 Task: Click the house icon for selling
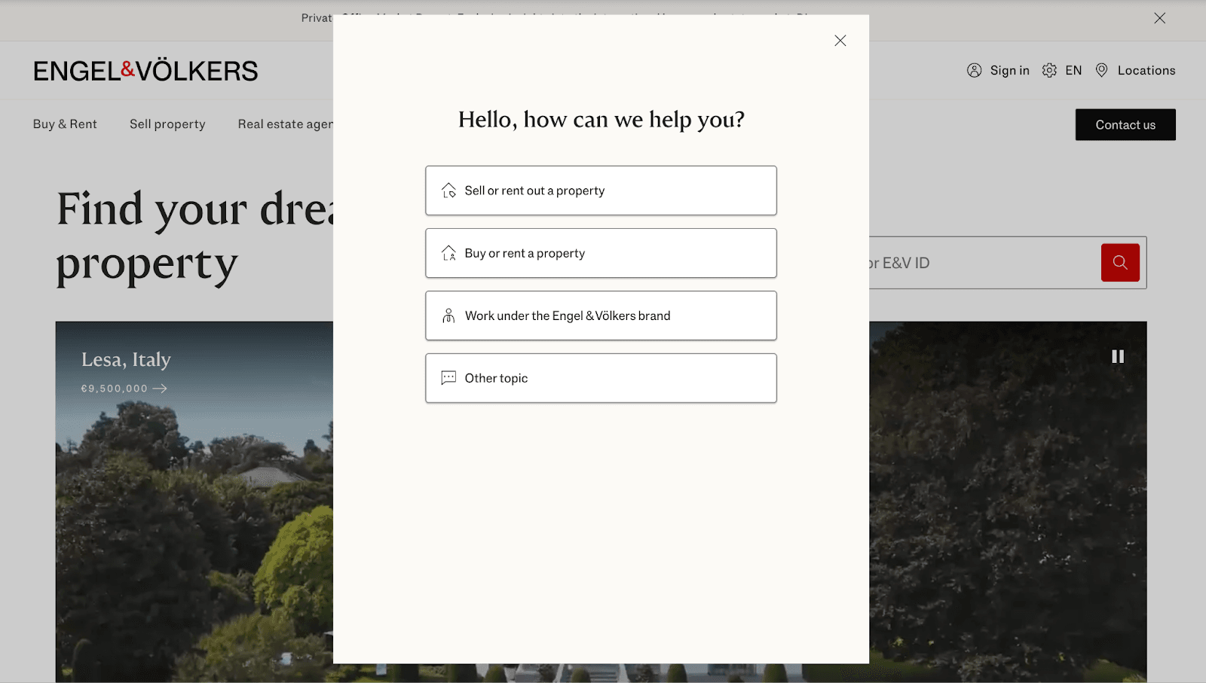pyautogui.click(x=448, y=191)
